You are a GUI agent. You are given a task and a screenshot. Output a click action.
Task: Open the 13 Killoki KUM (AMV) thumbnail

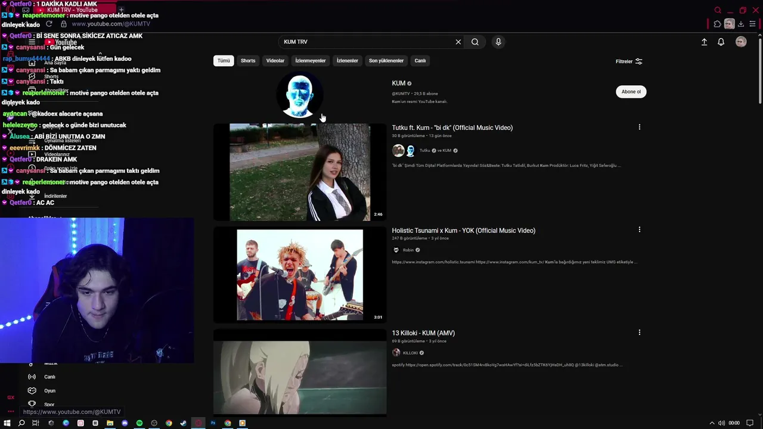click(x=300, y=372)
